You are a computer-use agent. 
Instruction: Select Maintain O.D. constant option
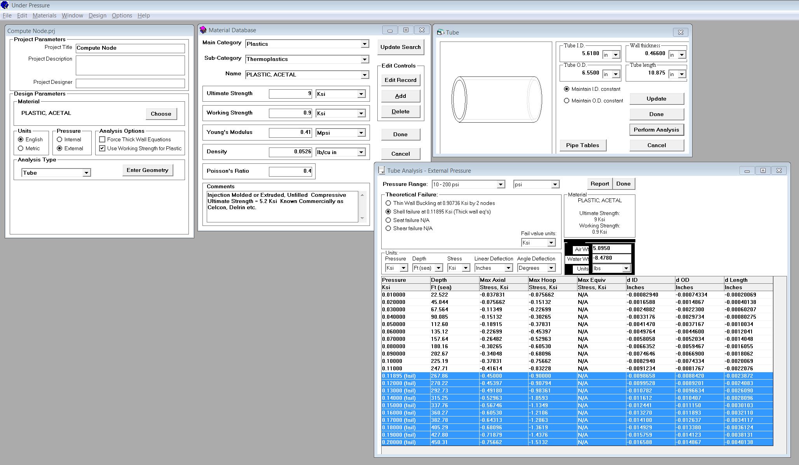567,101
